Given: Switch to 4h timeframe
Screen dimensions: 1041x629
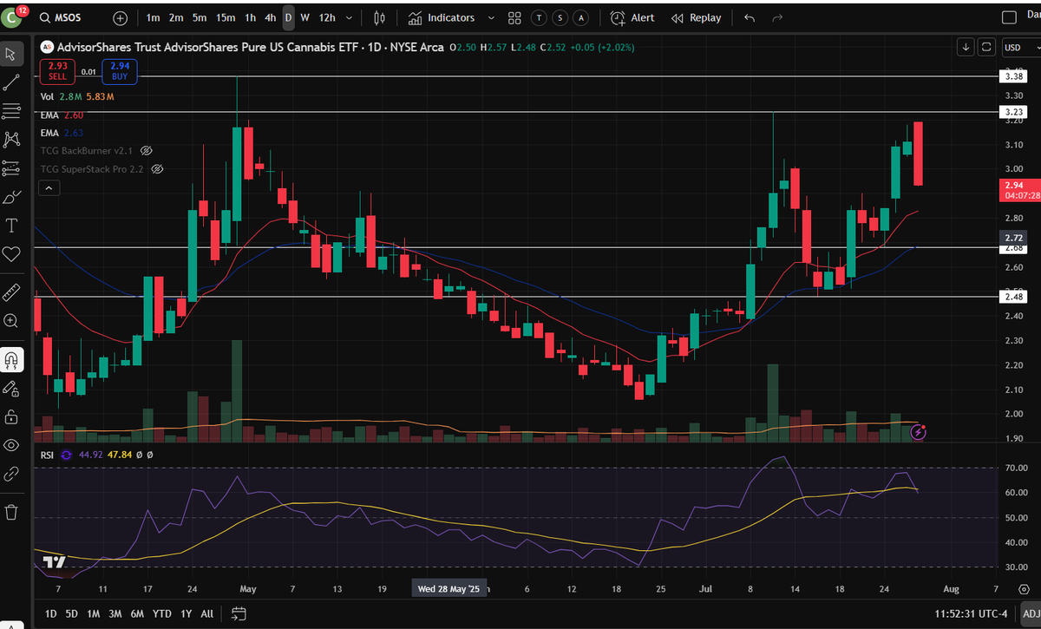Looking at the screenshot, I should (x=270, y=17).
